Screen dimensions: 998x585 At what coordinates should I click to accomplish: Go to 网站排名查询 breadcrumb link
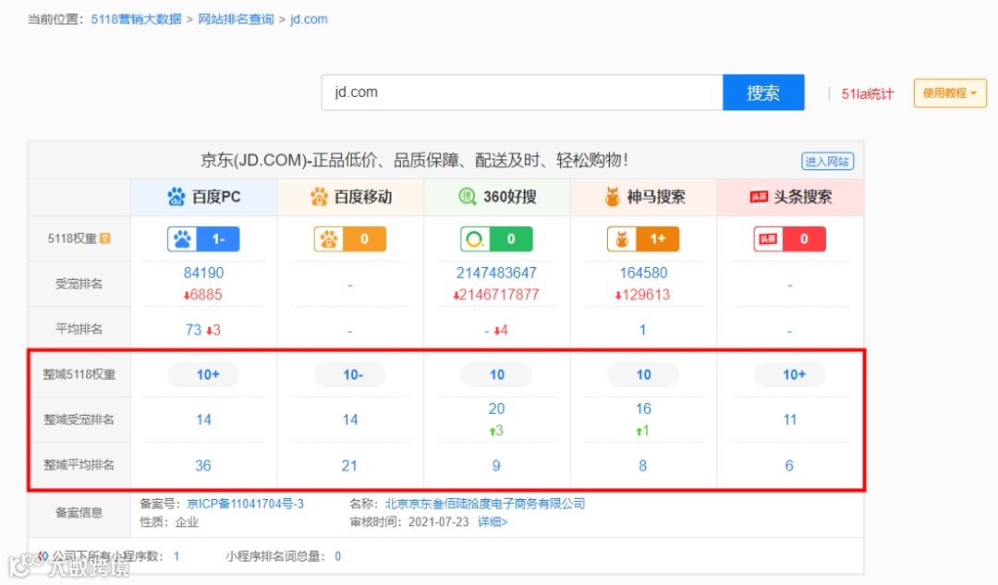(x=236, y=19)
